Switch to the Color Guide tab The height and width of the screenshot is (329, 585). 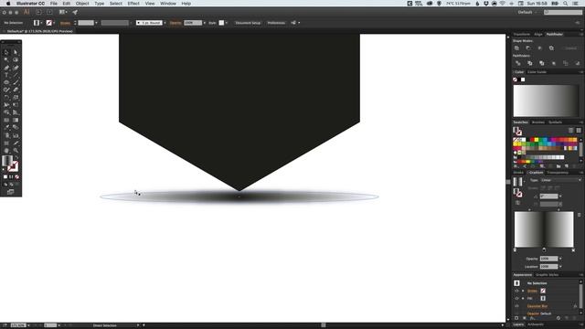[537, 72]
